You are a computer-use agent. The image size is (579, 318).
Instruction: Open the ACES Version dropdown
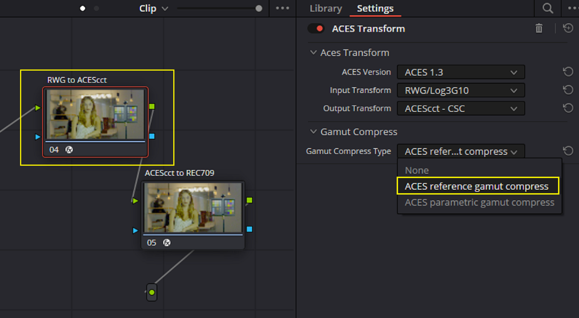[x=460, y=72]
